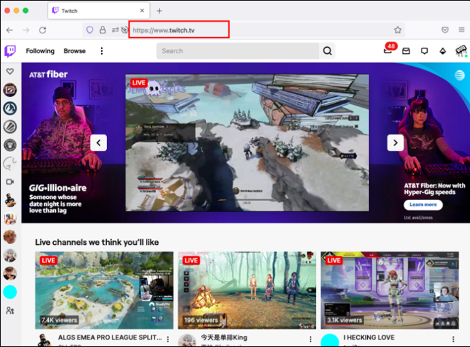Close the Twitch tab

142,11
